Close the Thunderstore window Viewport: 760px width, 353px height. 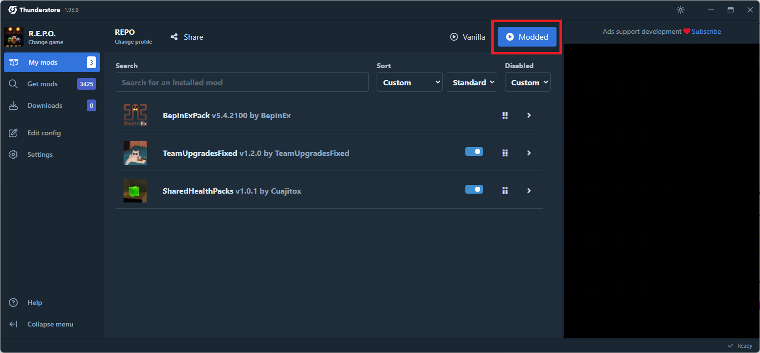[750, 10]
